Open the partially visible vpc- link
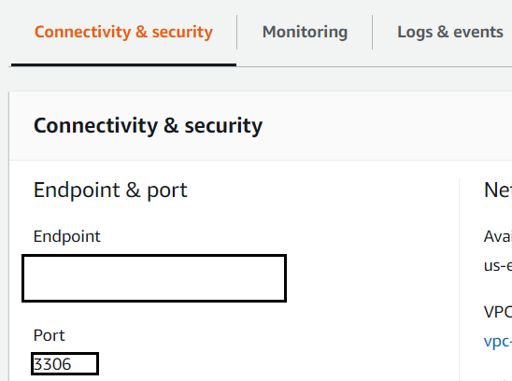 tap(498, 342)
